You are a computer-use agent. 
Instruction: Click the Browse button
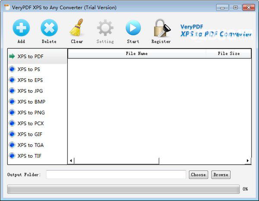pos(221,175)
